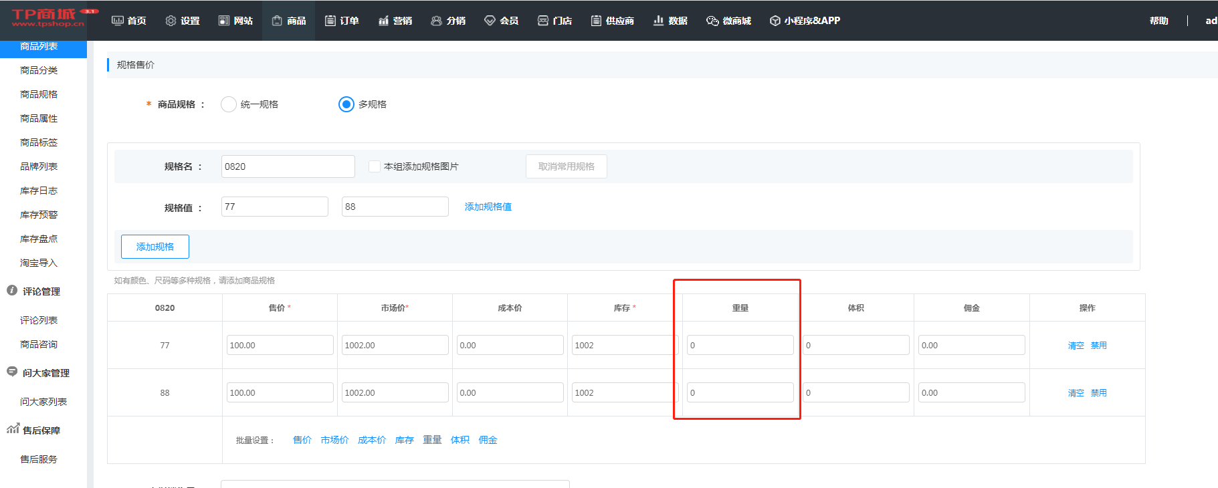Collapse the 售后保障 sidebar section

click(x=41, y=431)
